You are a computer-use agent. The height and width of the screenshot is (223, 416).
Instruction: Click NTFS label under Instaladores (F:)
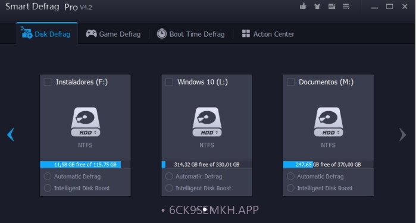[x=85, y=145]
